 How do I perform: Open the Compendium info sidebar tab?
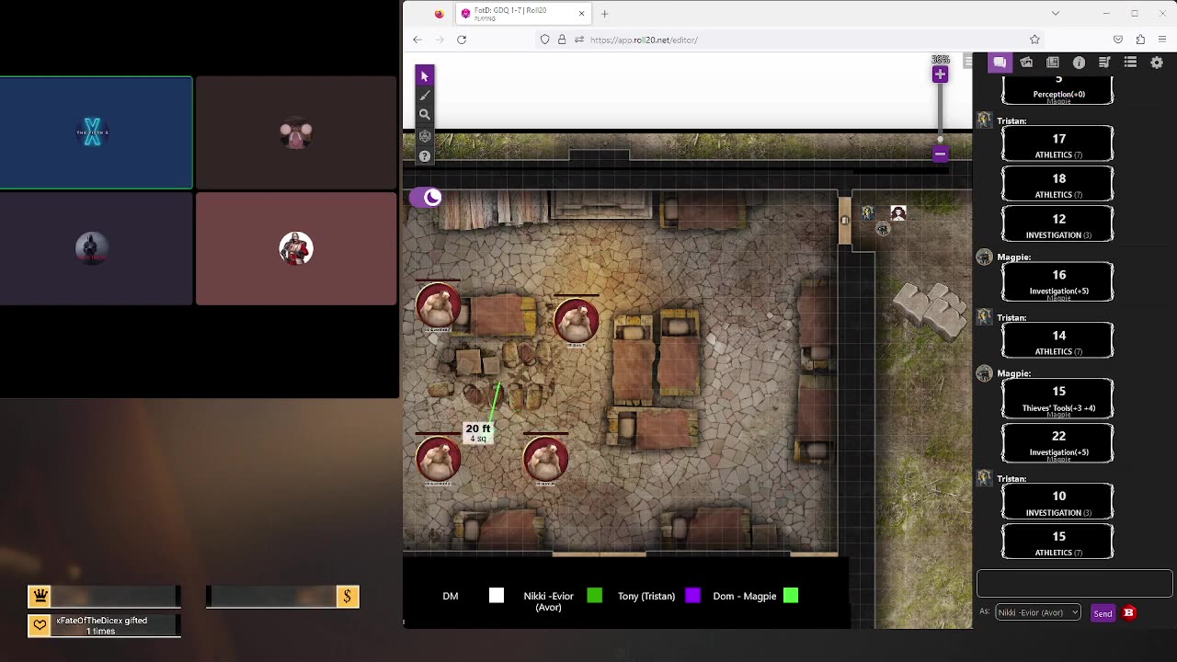tap(1079, 63)
